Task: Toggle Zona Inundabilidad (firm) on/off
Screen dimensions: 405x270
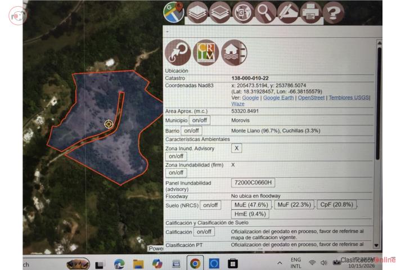Action: coord(176,173)
